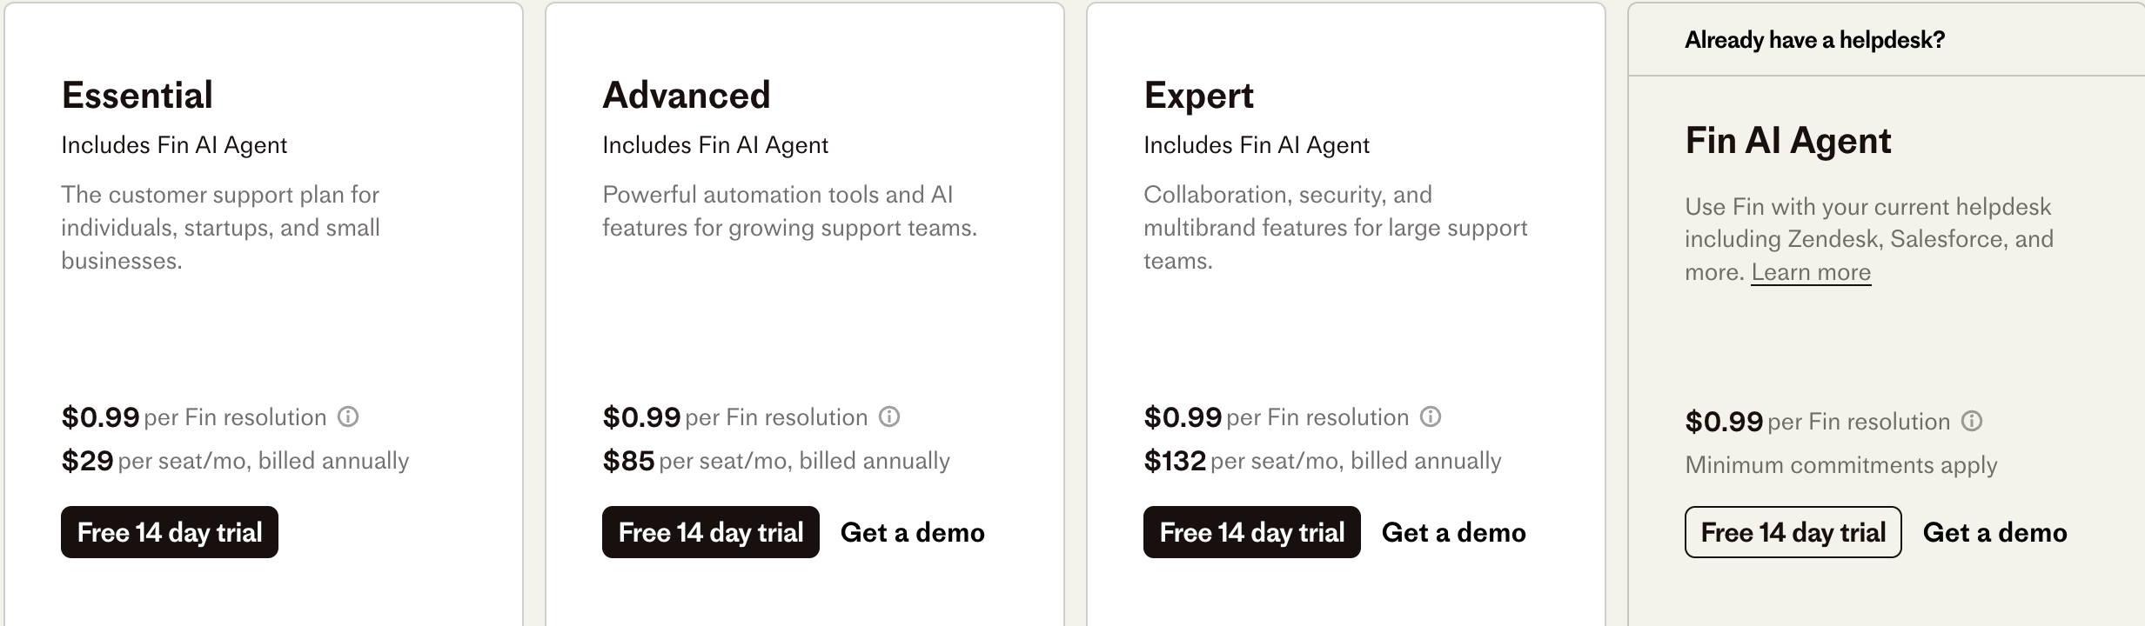Click the "Already have a helpdesk?" header
This screenshot has height=626, width=2145.
point(1815,40)
